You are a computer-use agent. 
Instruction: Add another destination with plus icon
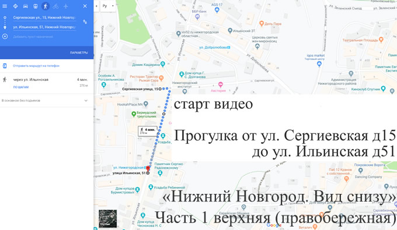(x=5, y=37)
